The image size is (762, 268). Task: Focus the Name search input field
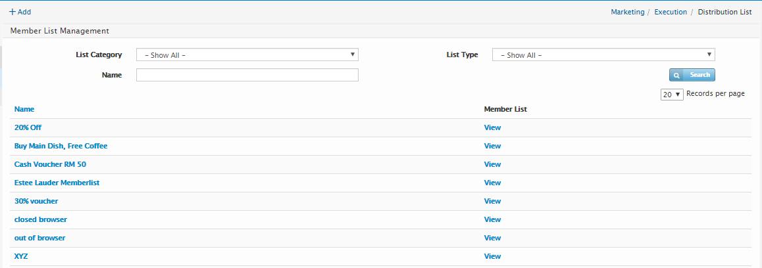[247, 75]
